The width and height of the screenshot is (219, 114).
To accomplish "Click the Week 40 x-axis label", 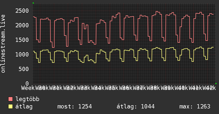I will coord(173,88).
